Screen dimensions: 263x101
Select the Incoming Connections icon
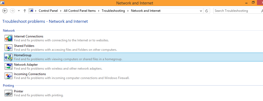point(8,76)
